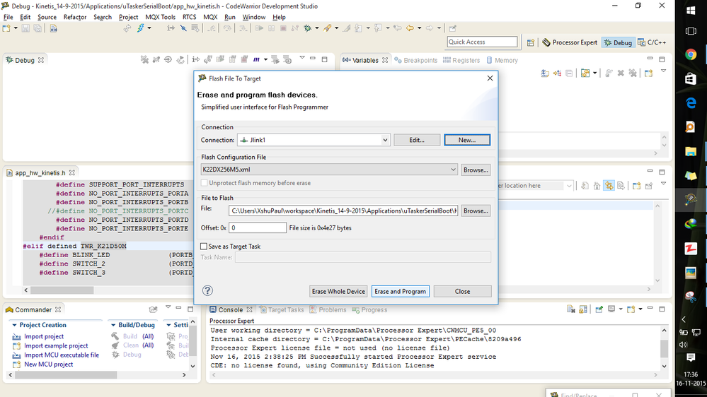This screenshot has height=397, width=707.
Task: Switch to the Registers tab
Action: pos(461,60)
